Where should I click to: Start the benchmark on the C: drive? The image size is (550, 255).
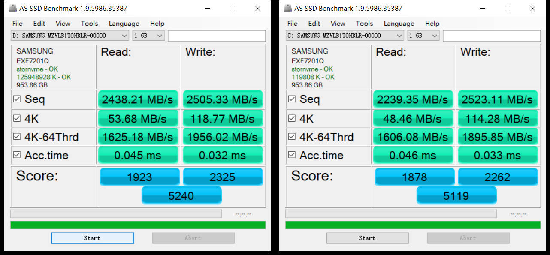pos(368,238)
